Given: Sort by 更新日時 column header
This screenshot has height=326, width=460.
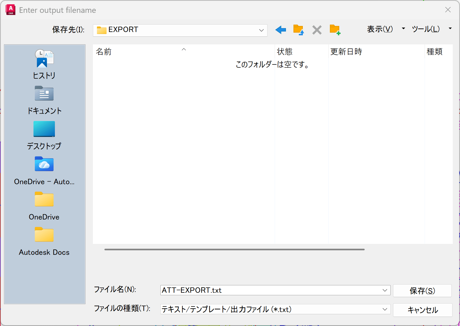Looking at the screenshot, I should pos(346,52).
